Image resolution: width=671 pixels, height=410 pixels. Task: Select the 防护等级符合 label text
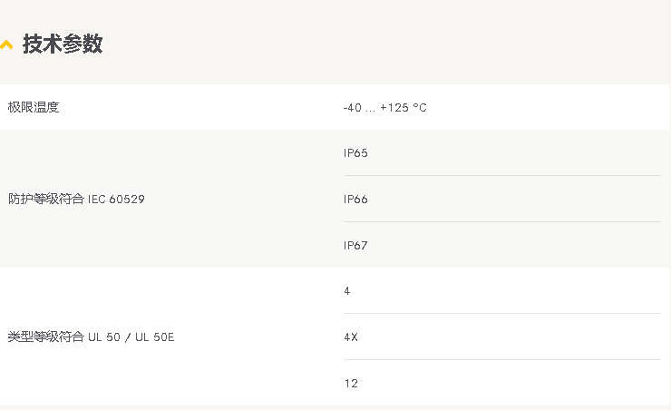pos(46,200)
